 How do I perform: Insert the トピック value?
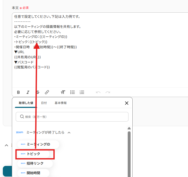[33, 154]
